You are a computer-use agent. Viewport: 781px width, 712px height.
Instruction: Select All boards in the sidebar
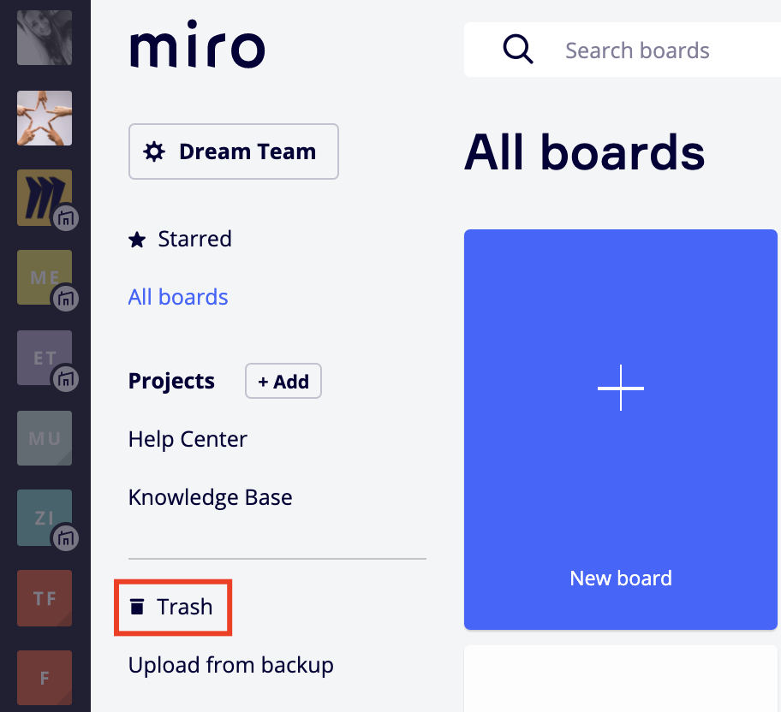178,297
